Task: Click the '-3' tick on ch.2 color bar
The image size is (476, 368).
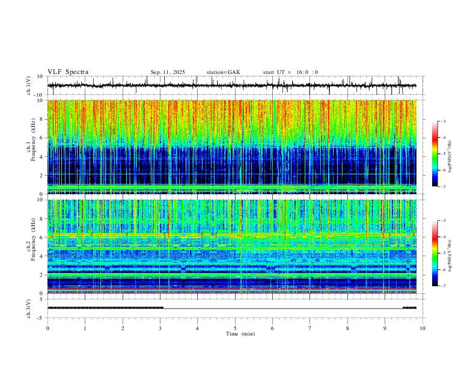Action: coord(444,221)
